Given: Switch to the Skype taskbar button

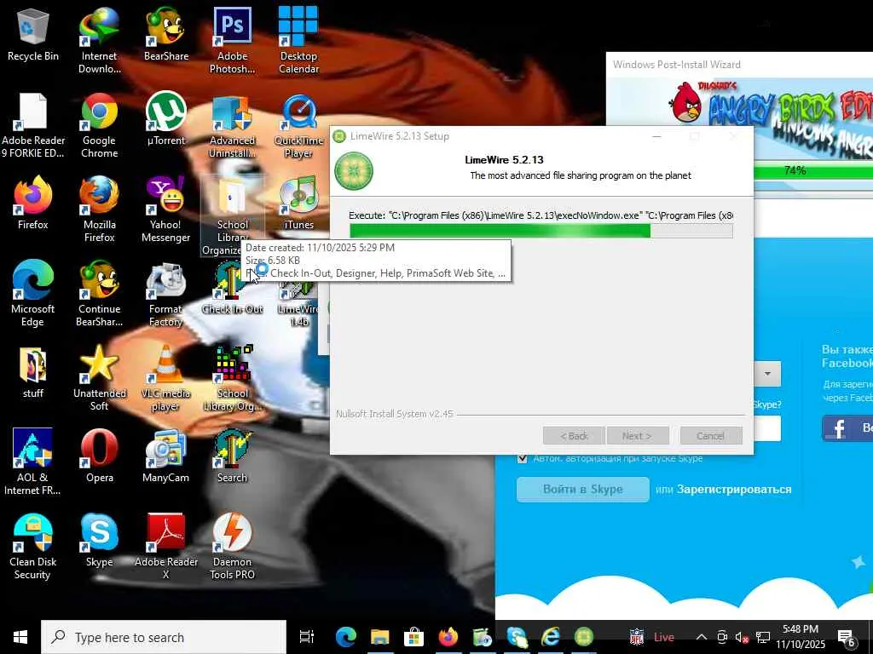Looking at the screenshot, I should 516,637.
